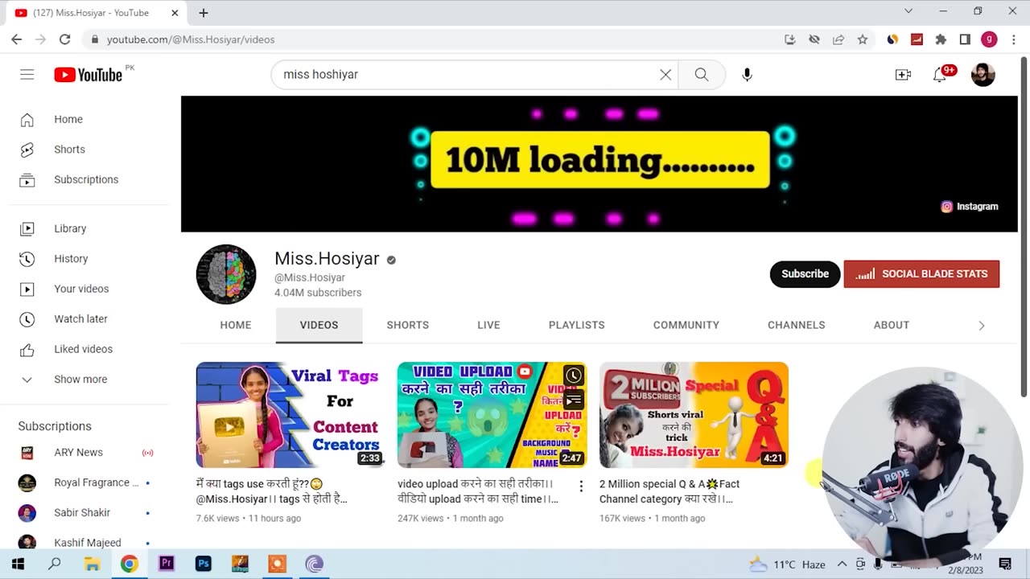Open the Chrome profile 'g' avatar

click(989, 39)
